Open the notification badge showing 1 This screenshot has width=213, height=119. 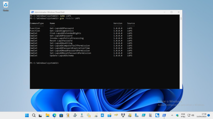pyautogui.click(x=209, y=115)
